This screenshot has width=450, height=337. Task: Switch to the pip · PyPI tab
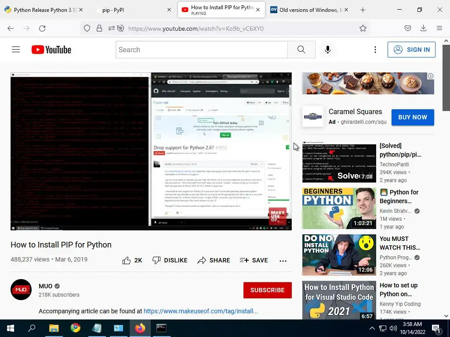coord(132,10)
